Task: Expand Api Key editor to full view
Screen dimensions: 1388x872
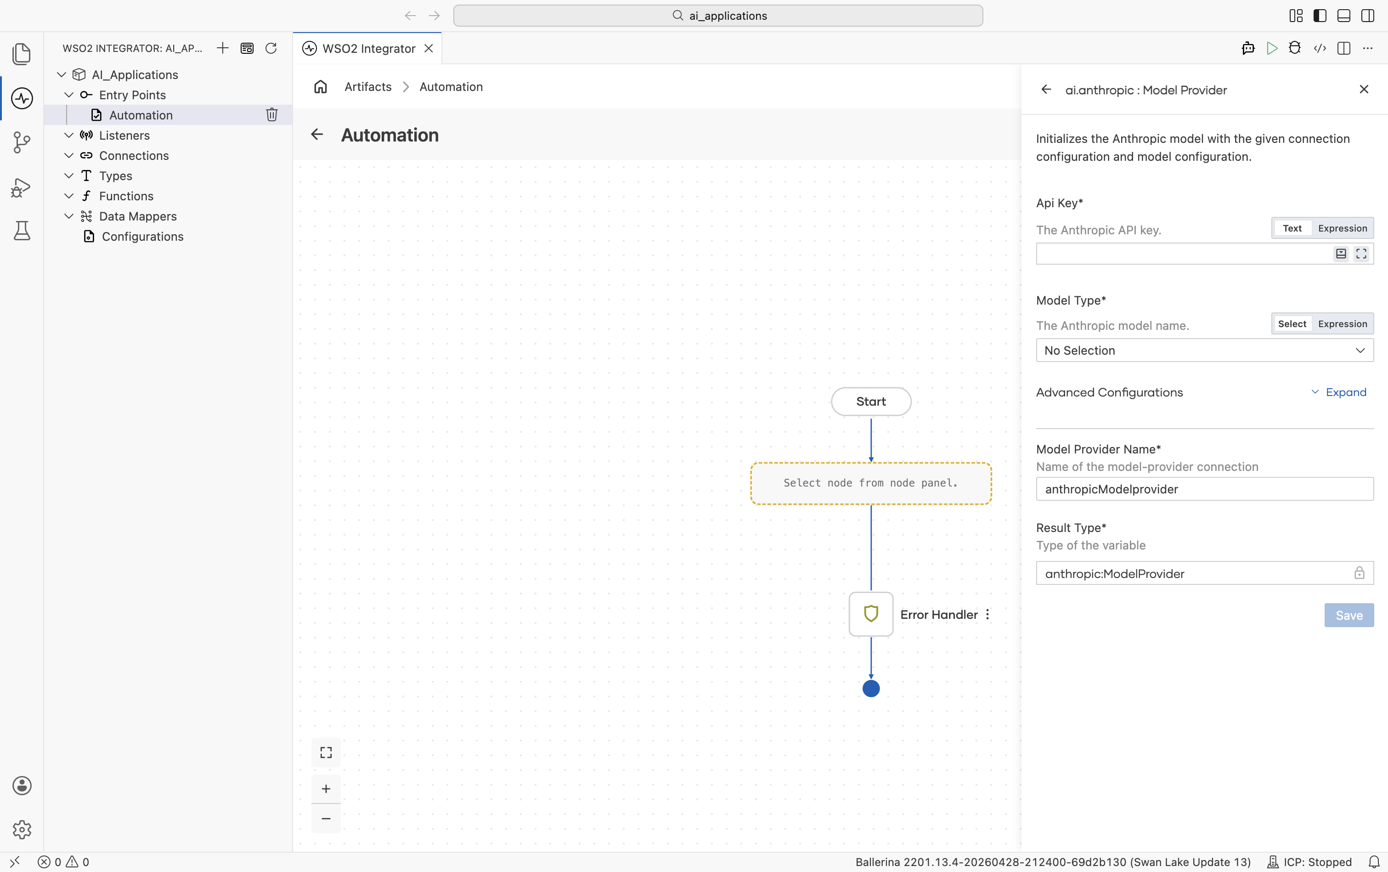Action: coord(1361,254)
